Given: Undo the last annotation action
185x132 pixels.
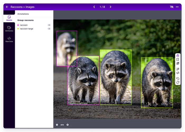Looking at the screenshot, I should click(178, 79).
